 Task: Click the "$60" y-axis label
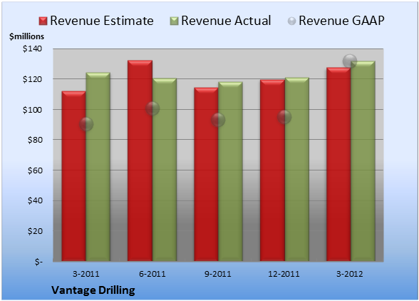click(x=35, y=170)
